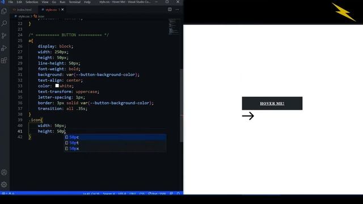Click the Spaces: 4 indentation status
The image size is (363, 204).
[x=108, y=194]
